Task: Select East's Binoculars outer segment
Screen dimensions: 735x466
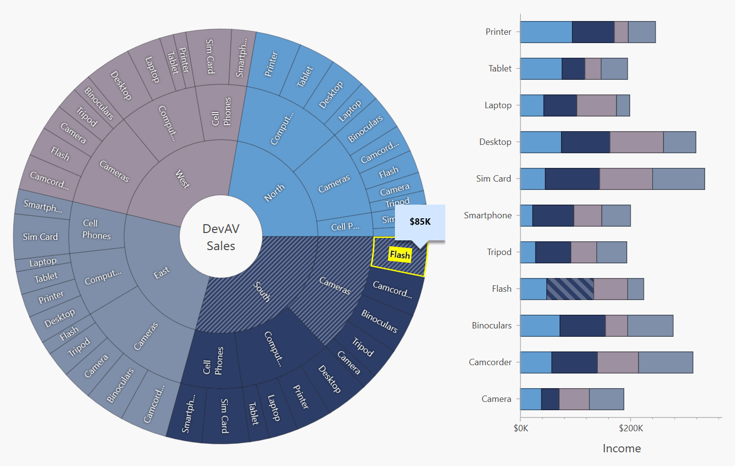Action: click(x=121, y=386)
